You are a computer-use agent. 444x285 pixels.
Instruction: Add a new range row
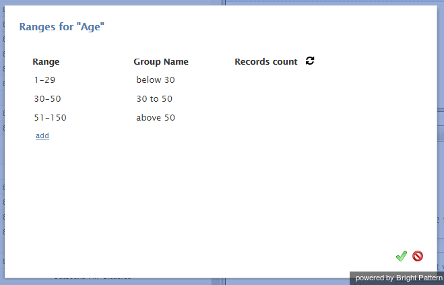(42, 135)
